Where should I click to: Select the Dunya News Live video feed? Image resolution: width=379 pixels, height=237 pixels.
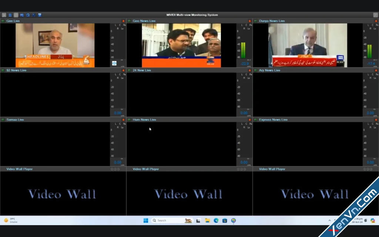(308, 45)
